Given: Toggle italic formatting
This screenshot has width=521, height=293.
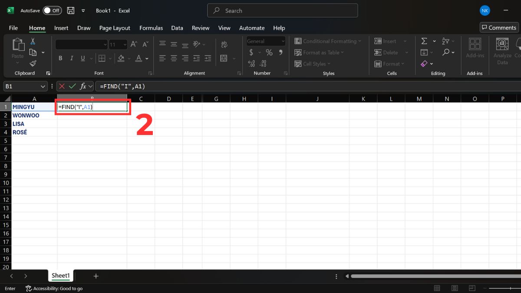Looking at the screenshot, I should pos(71,58).
